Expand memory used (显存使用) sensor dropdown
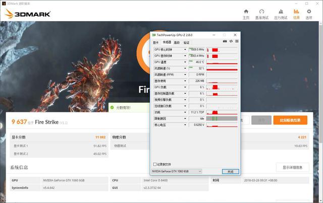 [x=185, y=81]
